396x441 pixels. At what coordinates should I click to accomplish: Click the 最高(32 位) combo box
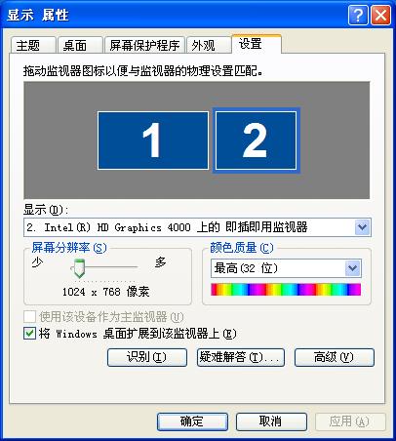pos(286,268)
